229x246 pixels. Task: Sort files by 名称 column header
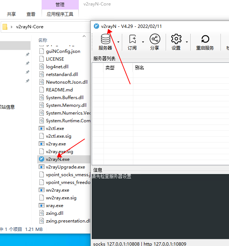click(x=43, y=40)
